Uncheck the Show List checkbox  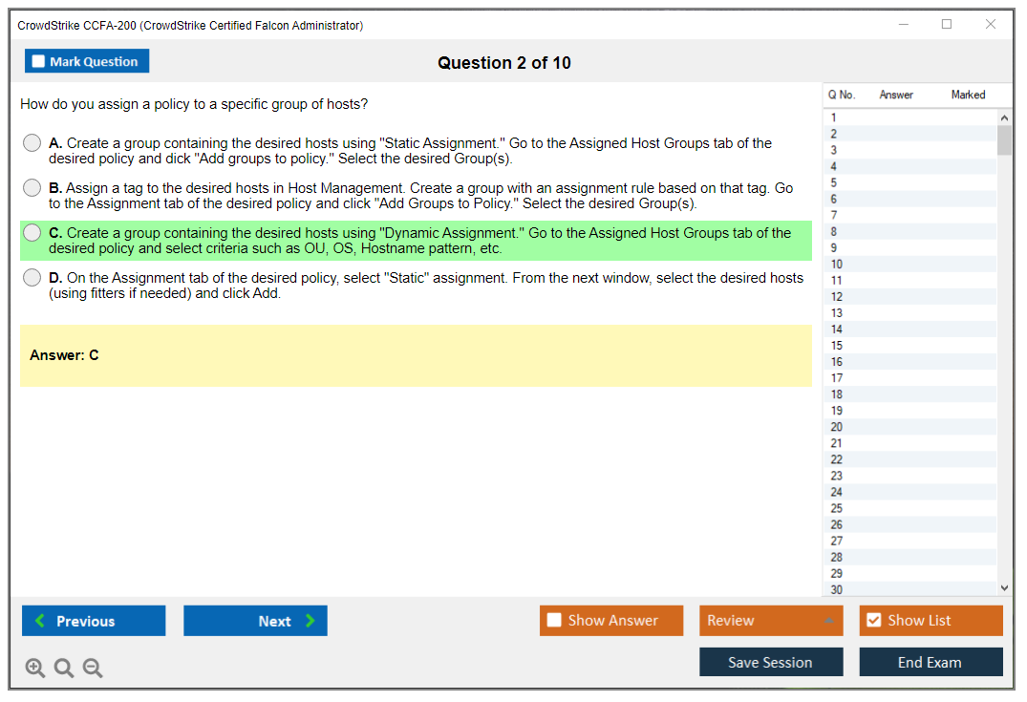[x=873, y=621]
